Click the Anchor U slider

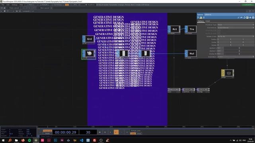click(239, 48)
